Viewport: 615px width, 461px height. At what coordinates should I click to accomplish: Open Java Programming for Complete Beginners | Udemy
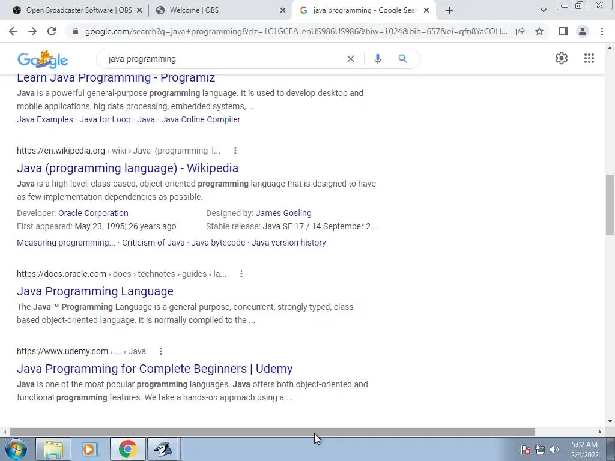[154, 369]
